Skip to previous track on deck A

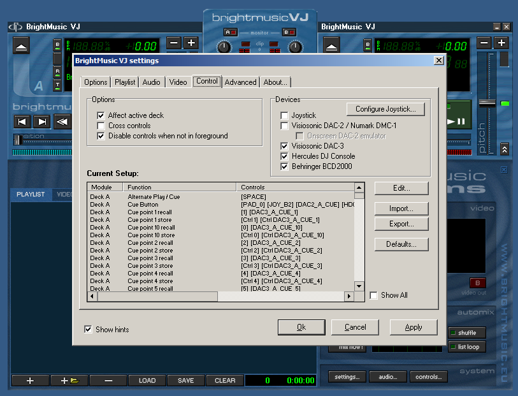coord(22,122)
